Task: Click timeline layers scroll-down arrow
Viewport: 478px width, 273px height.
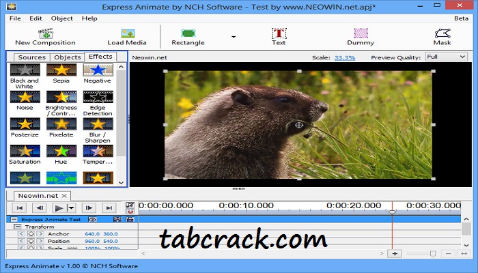Action: click(x=466, y=245)
